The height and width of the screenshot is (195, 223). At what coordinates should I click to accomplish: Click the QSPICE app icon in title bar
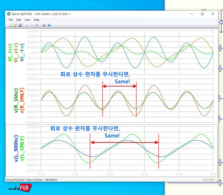click(x=8, y=14)
